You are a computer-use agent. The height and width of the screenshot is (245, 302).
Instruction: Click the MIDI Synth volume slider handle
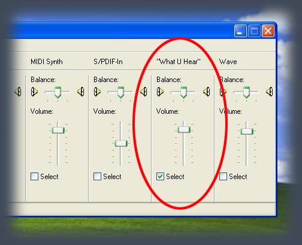point(58,131)
